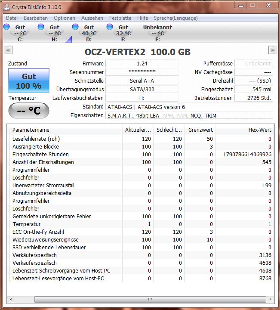Image resolution: width=280 pixels, height=310 pixels.
Task: Open the Festplatte menu
Action: pyautogui.click(x=120, y=18)
